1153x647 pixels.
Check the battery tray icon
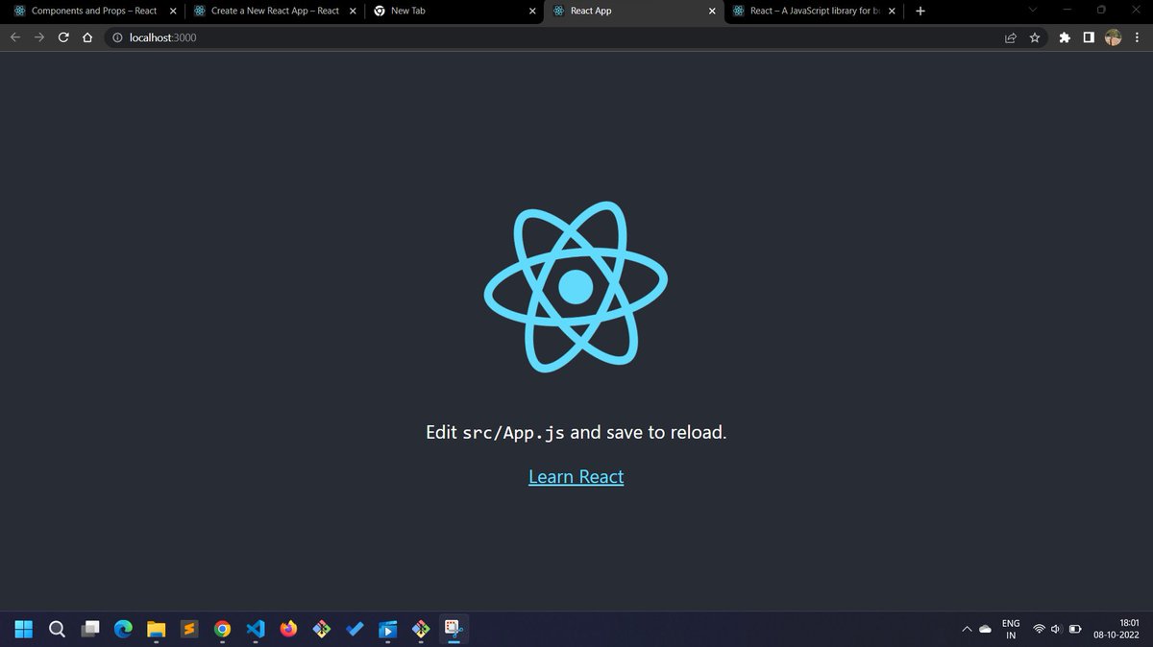coord(1075,630)
